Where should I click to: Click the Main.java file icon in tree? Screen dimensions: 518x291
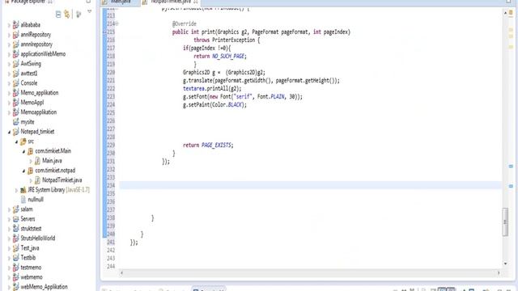point(37,161)
